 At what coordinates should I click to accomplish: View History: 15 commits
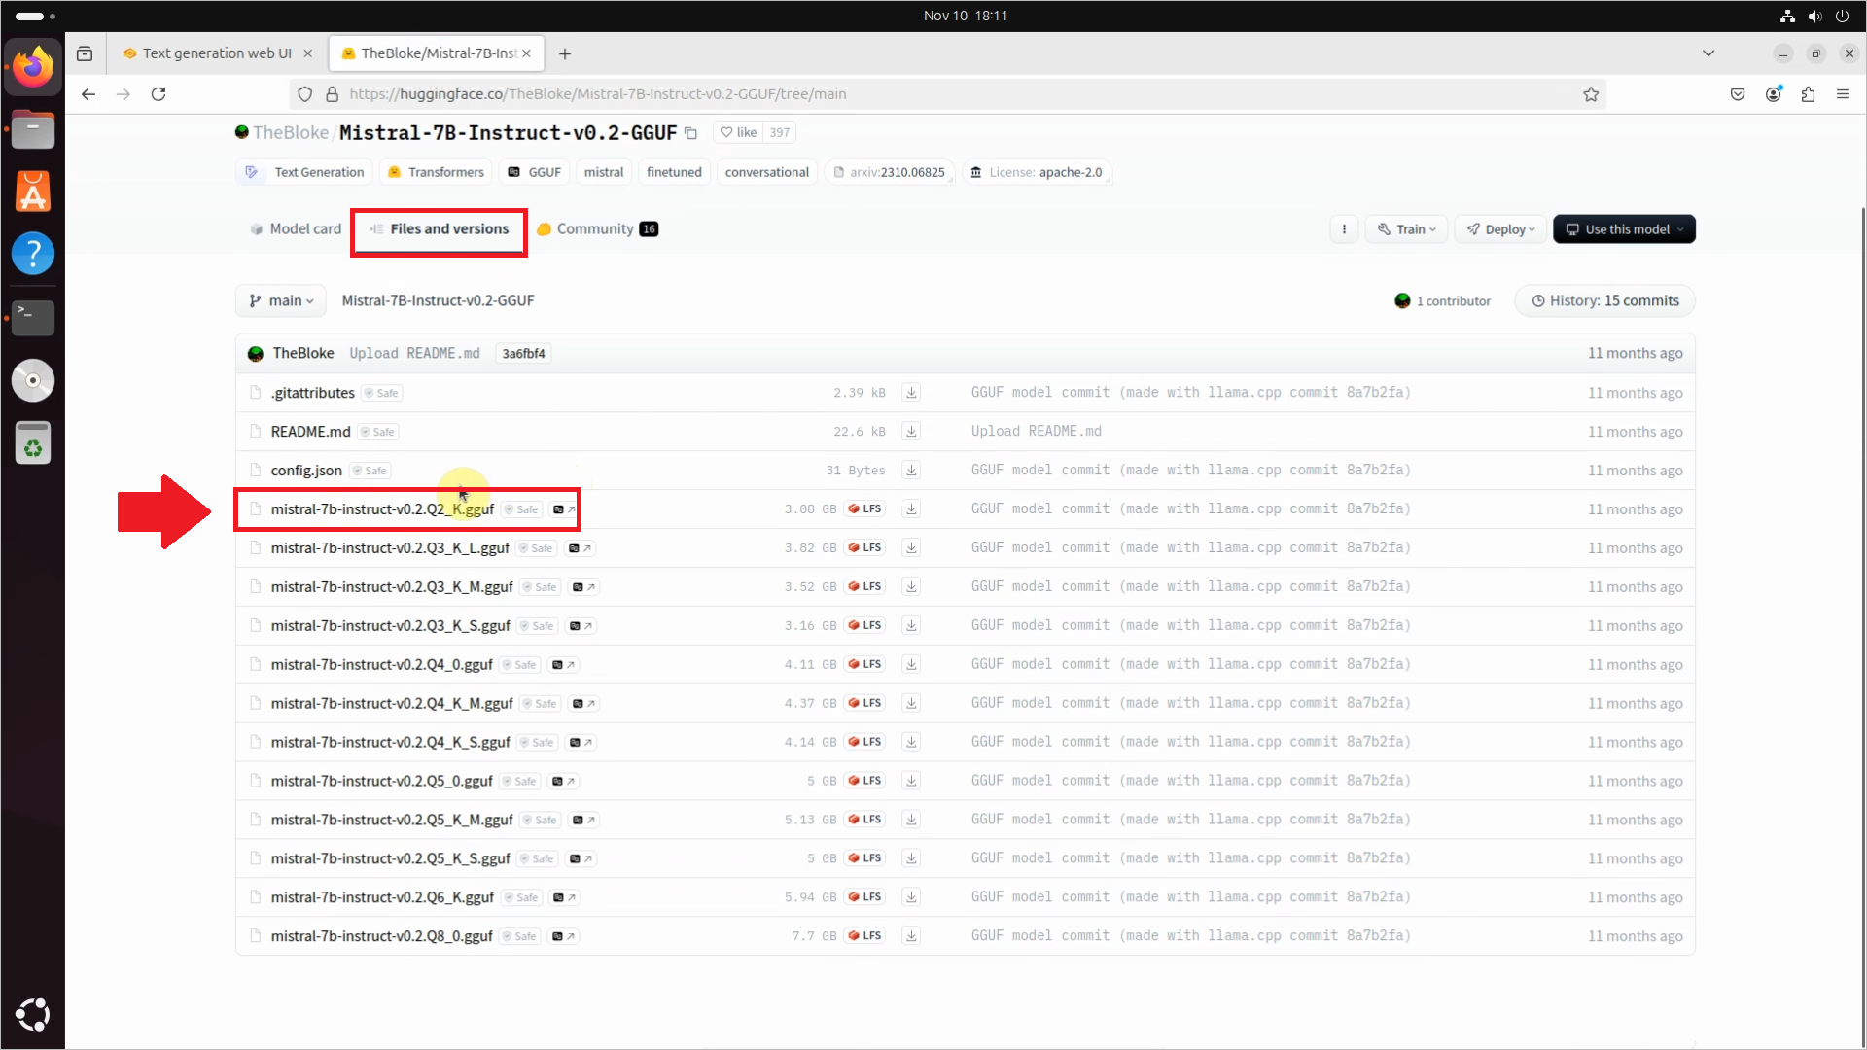click(x=1604, y=301)
